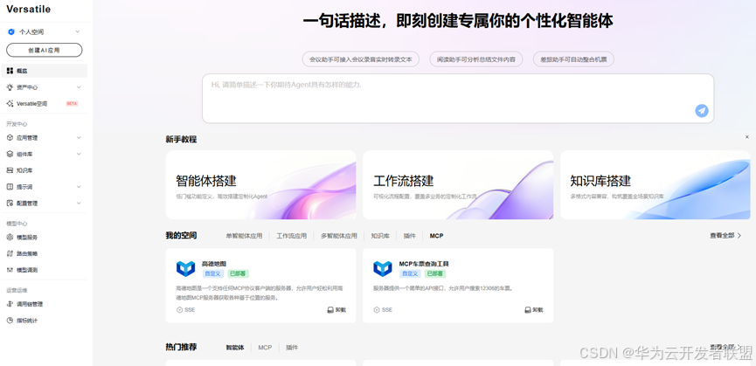756x366 pixels.
Task: Click the 配置管理 sidebar icon
Action: coord(10,204)
